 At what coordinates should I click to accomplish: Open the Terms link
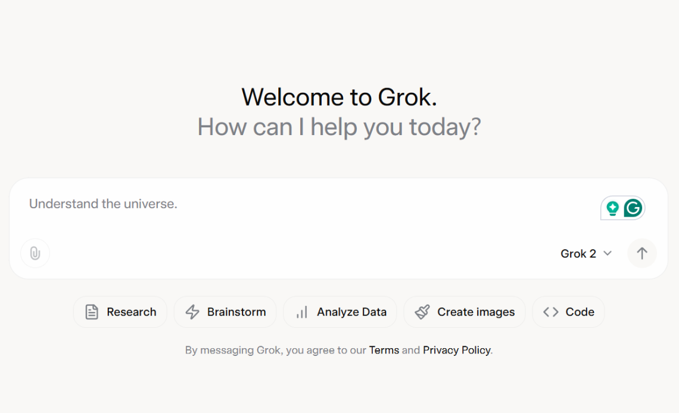pos(384,350)
